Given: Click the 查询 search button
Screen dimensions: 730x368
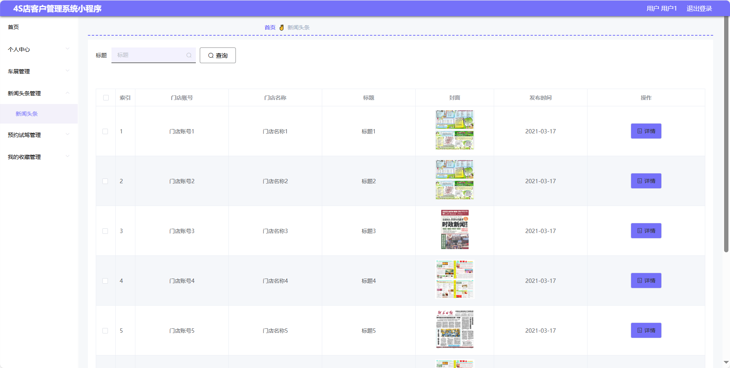Looking at the screenshot, I should pyautogui.click(x=218, y=55).
